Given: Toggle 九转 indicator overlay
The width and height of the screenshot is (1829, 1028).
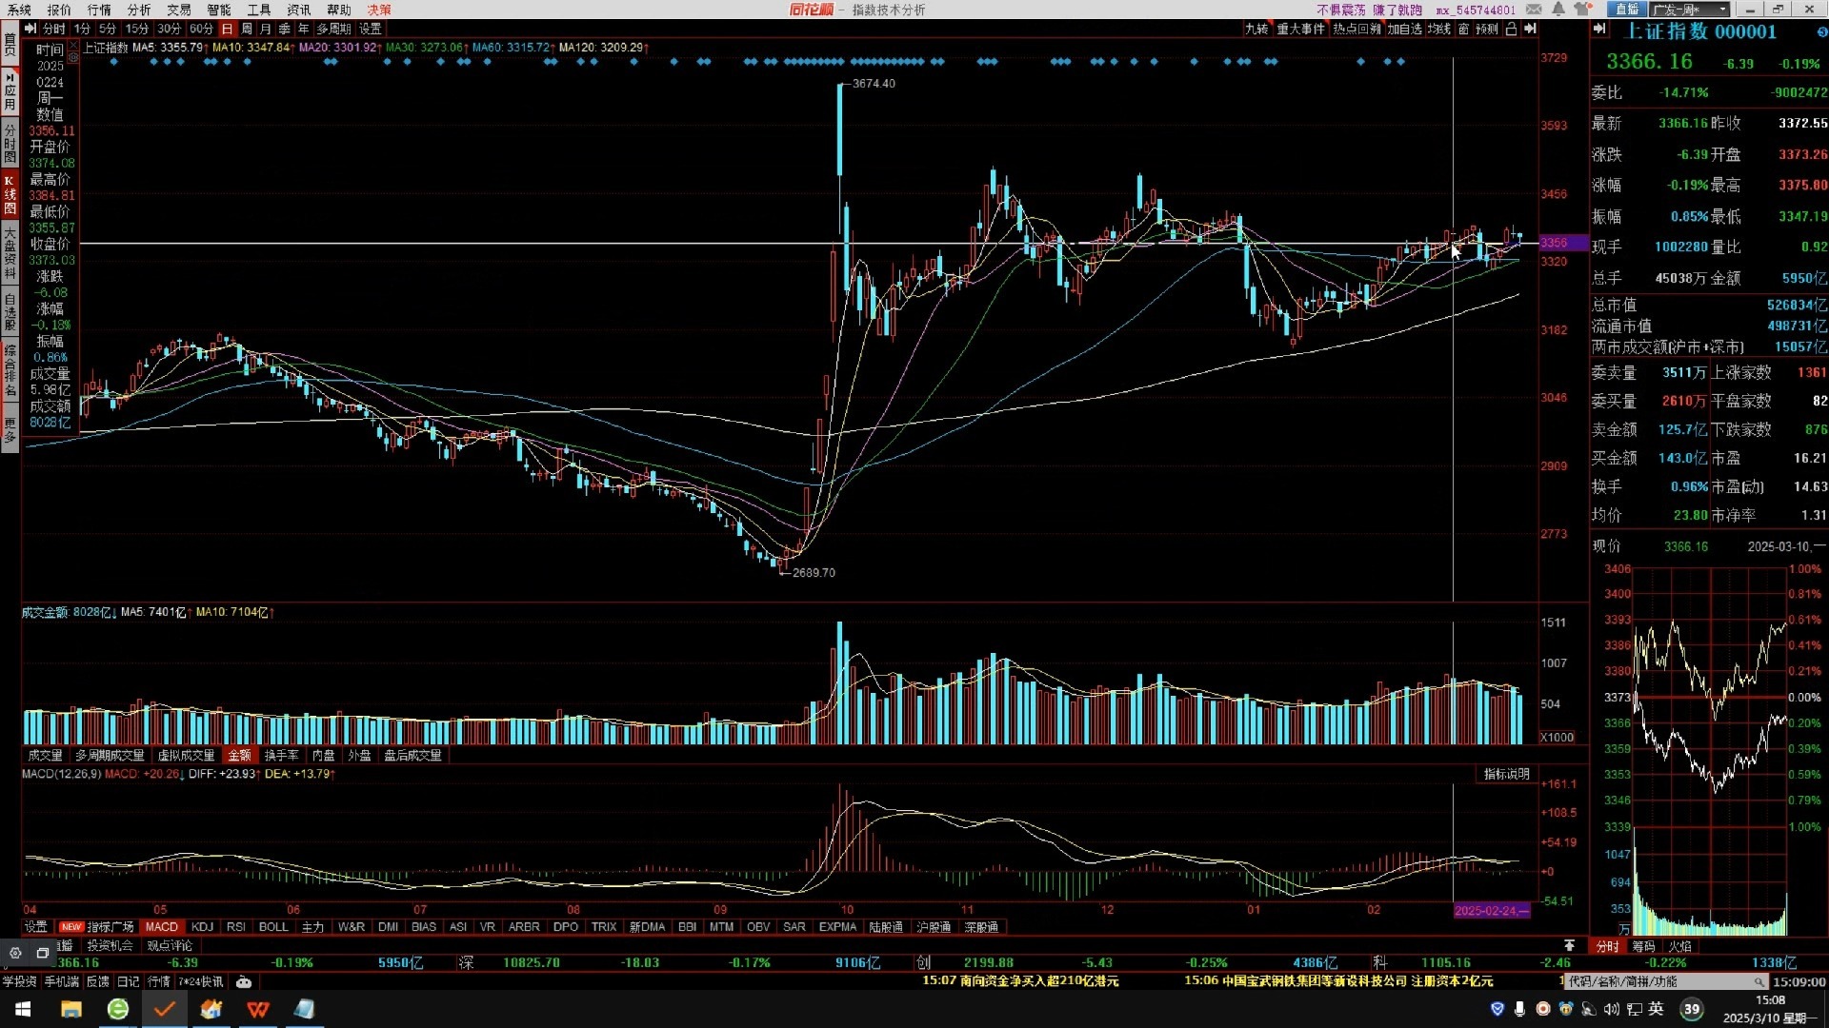Looking at the screenshot, I should (x=1256, y=30).
